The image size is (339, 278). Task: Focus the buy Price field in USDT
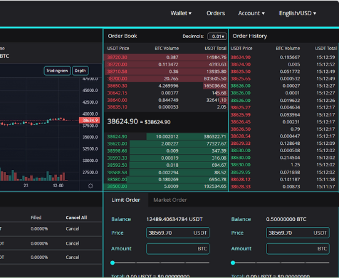click(x=177, y=233)
